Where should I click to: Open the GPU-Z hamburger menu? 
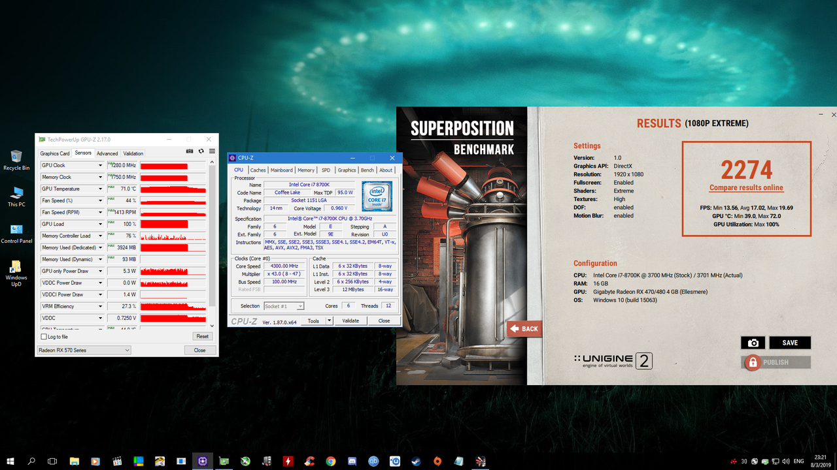[212, 151]
